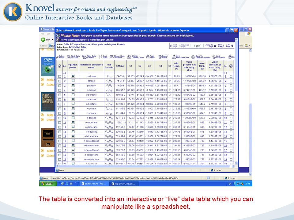Screen dimensions: 294x220
Task: Open row number 10 link on left
Action: 65,118
